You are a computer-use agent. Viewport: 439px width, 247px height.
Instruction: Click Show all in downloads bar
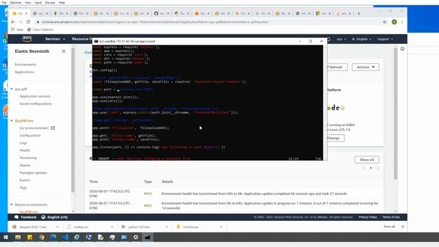tap(389, 226)
